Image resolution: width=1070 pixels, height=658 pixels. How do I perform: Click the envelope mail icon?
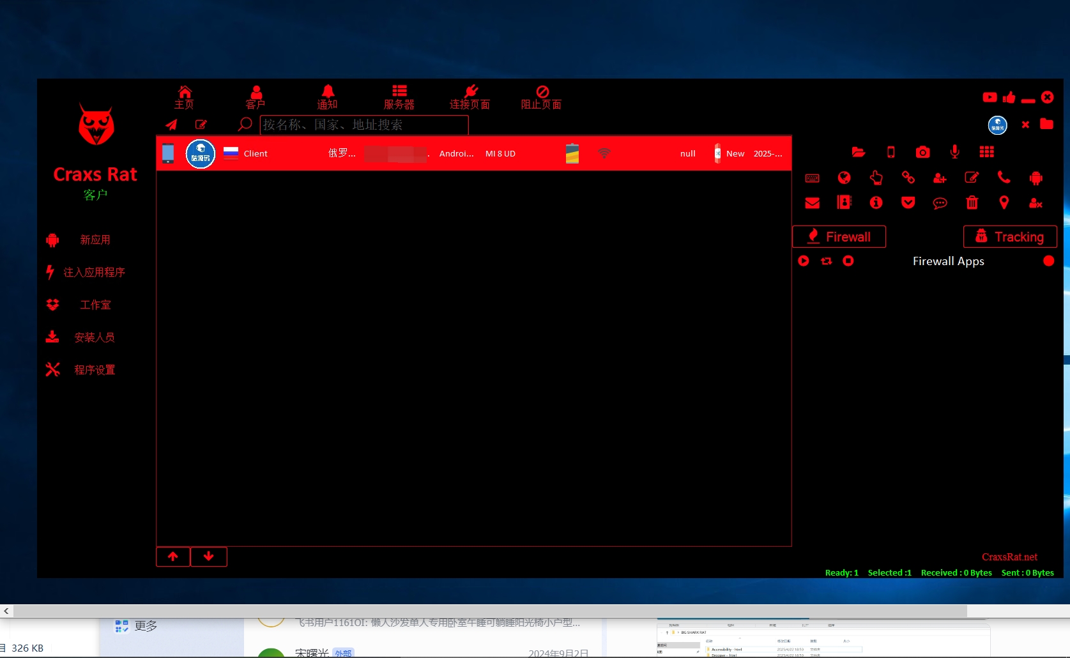[x=813, y=203]
